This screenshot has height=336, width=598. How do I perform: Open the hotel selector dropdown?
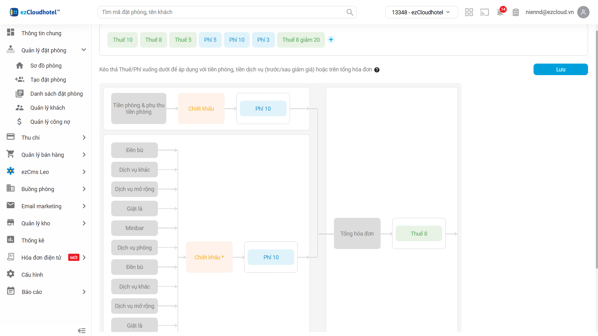[421, 12]
